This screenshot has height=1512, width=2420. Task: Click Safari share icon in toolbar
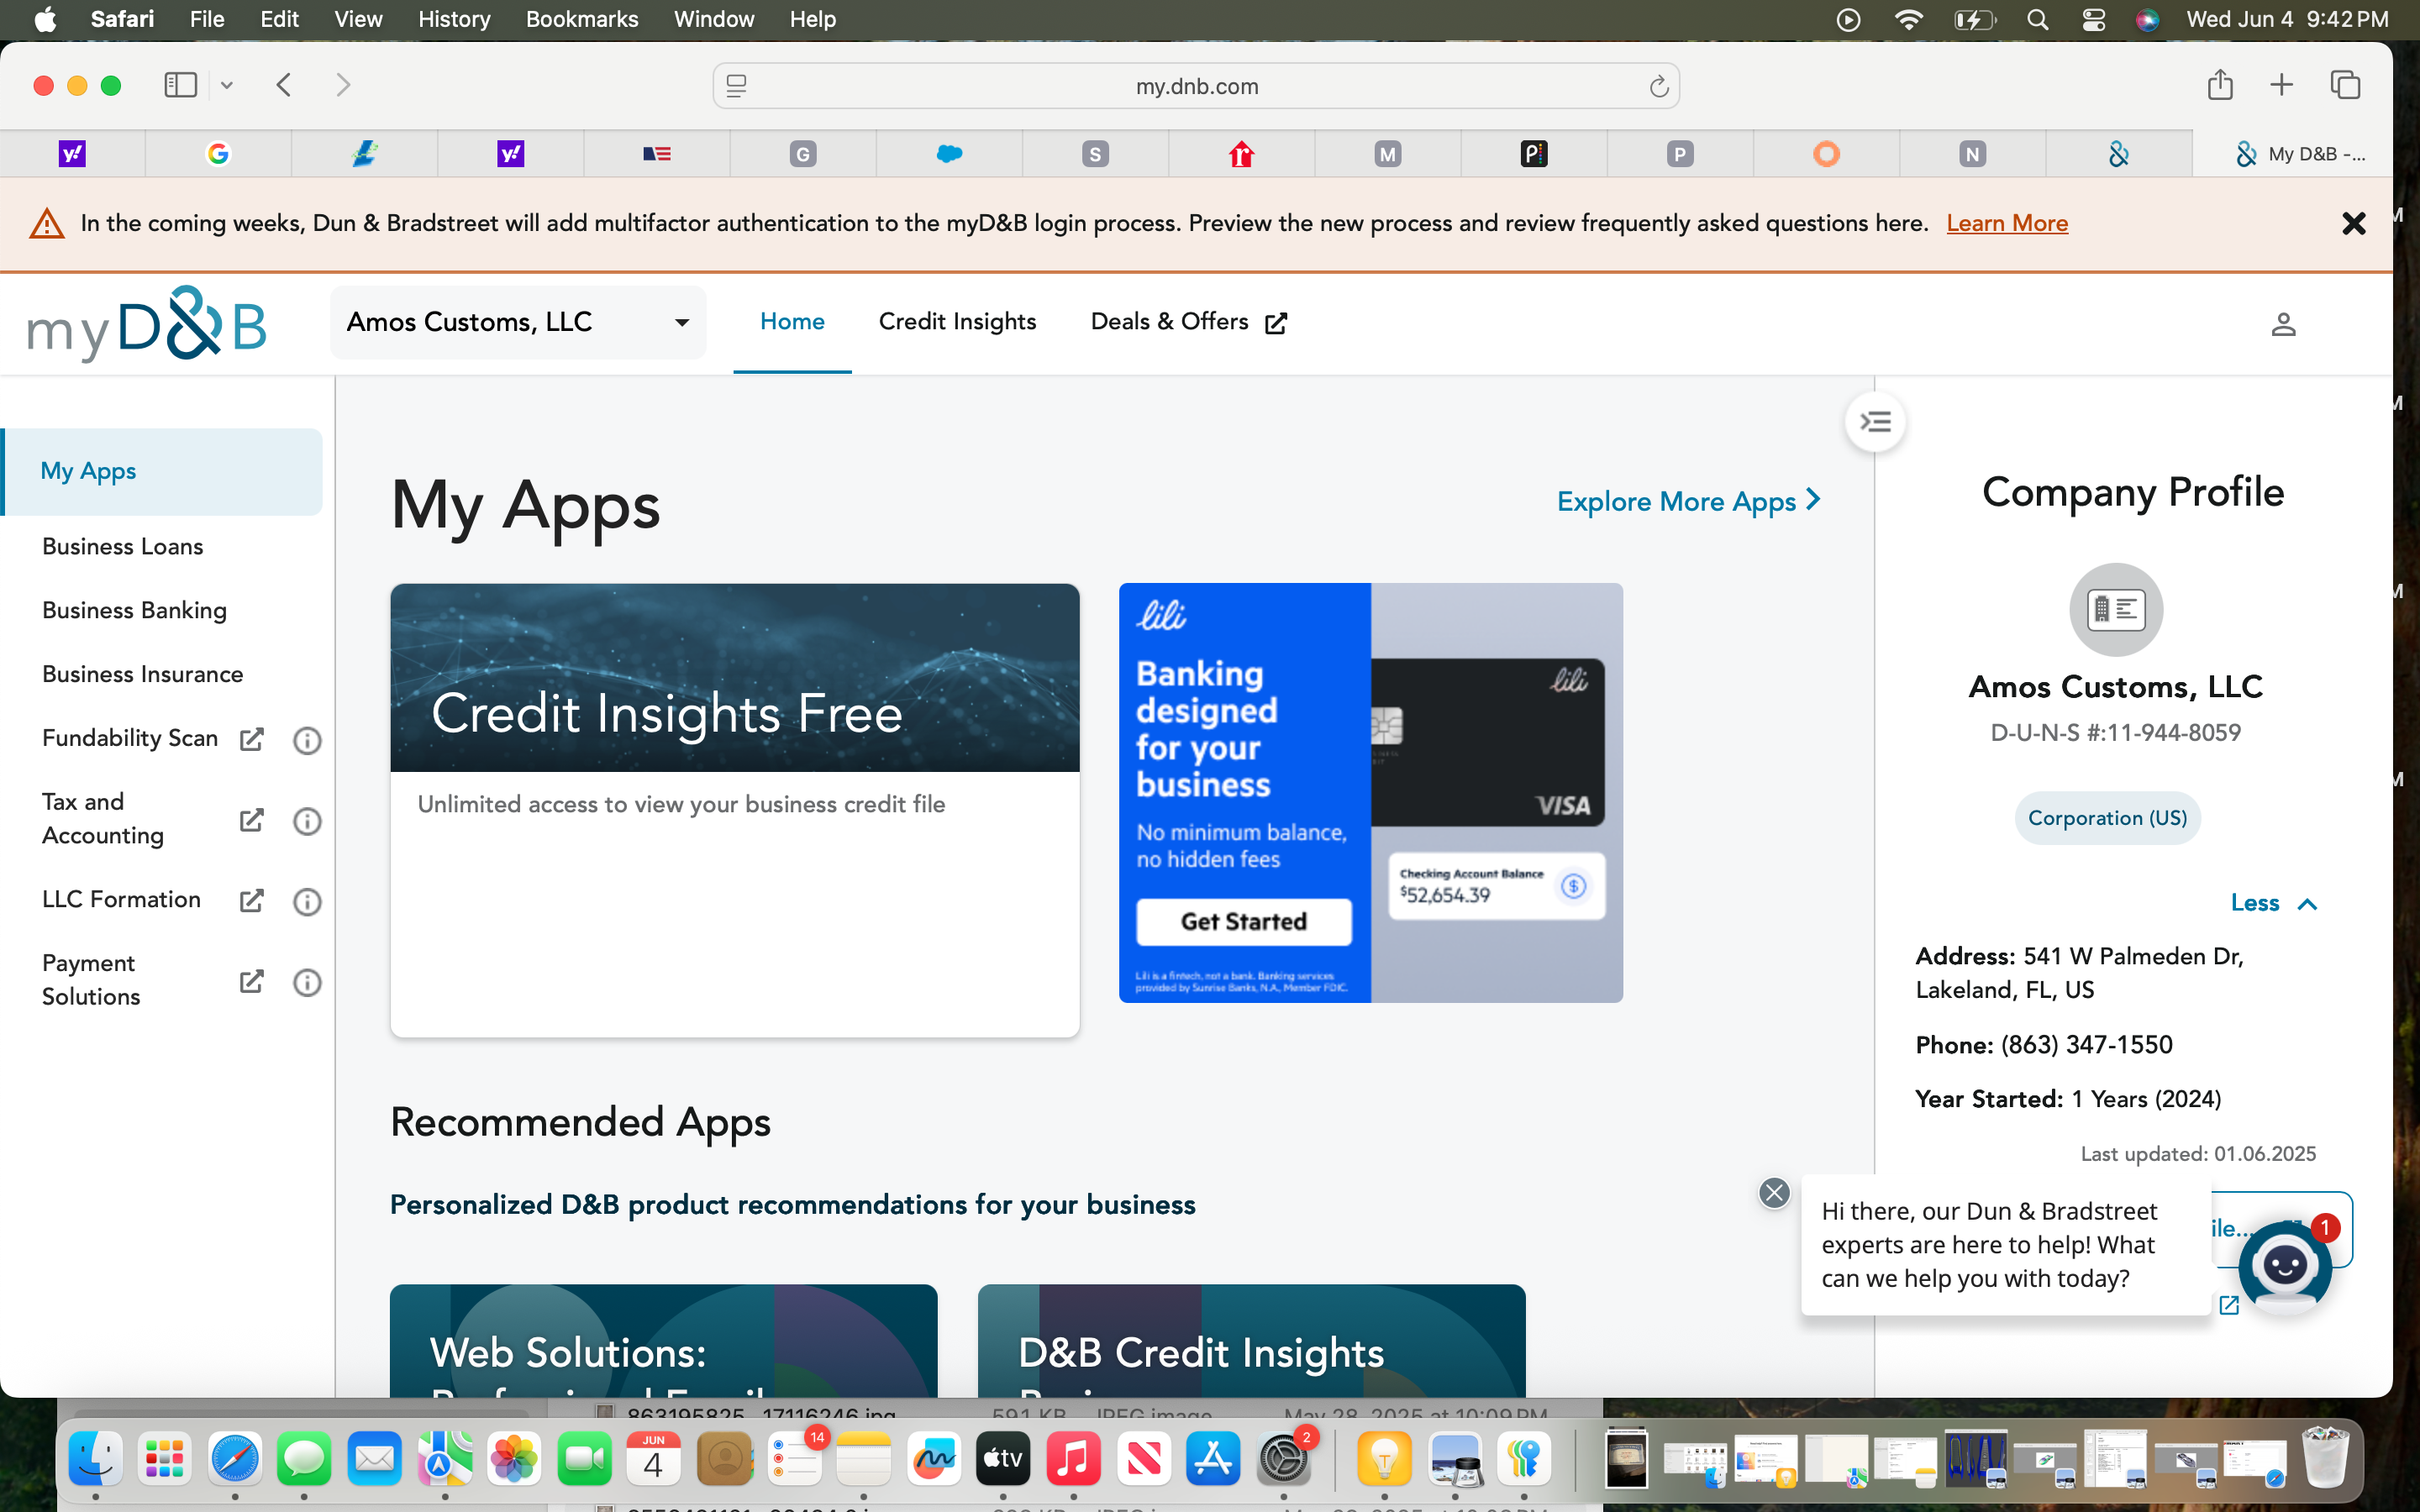(x=2219, y=85)
